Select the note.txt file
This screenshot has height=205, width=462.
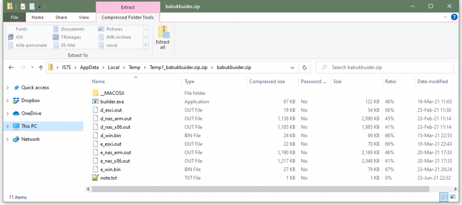[x=109, y=178]
